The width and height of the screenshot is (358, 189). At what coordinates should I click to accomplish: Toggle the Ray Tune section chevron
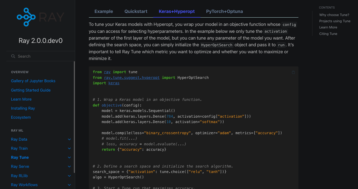[69, 157]
